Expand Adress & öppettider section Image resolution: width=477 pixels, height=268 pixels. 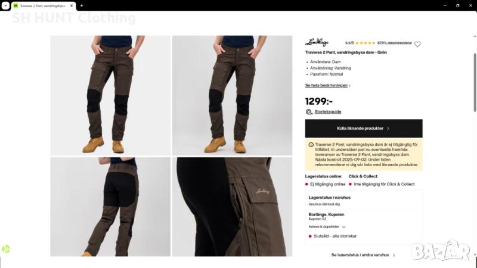click(x=327, y=227)
